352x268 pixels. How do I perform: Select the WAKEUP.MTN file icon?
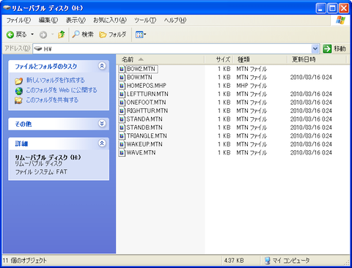pyautogui.click(x=122, y=144)
